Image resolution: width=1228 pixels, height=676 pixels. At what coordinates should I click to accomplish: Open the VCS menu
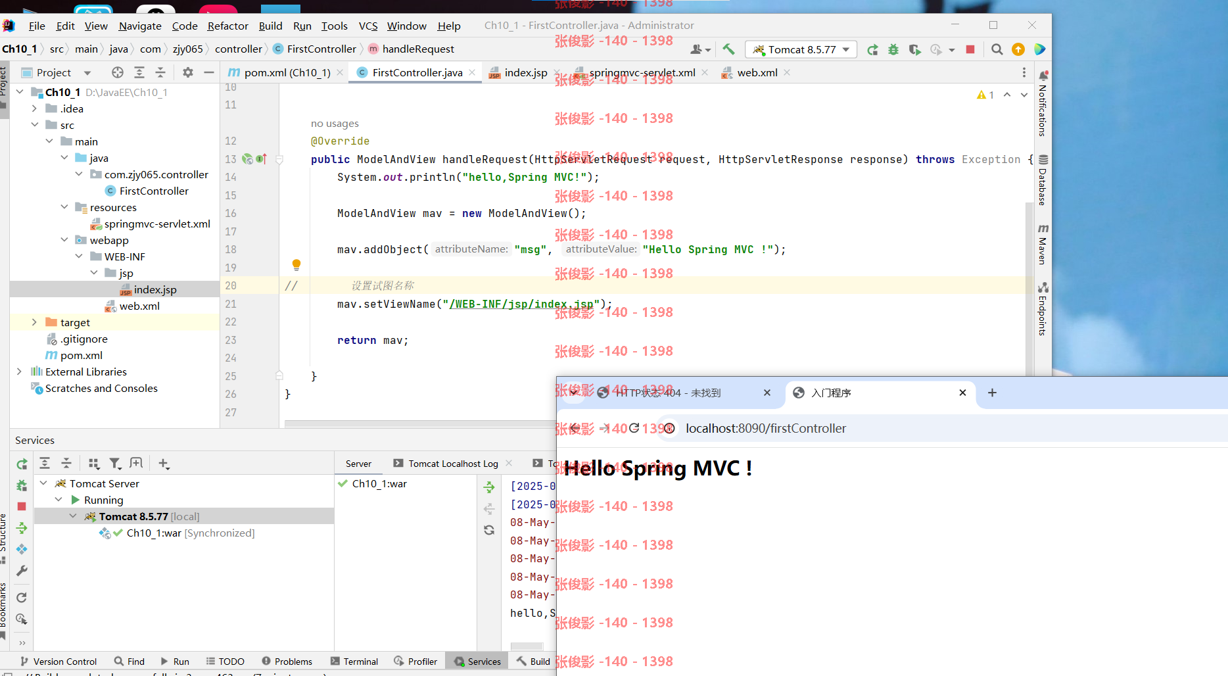point(368,26)
